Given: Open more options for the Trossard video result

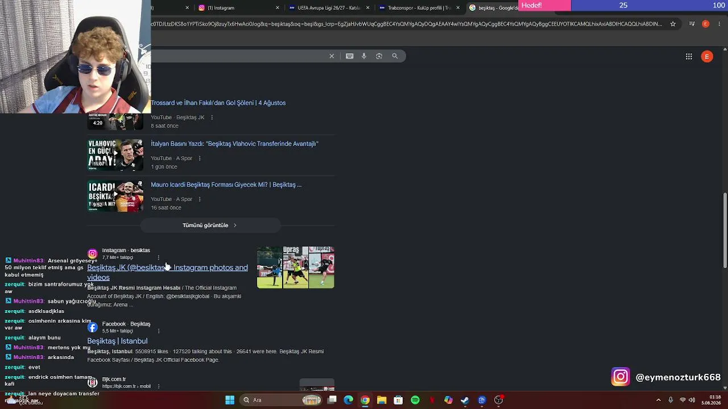Looking at the screenshot, I should [x=212, y=118].
